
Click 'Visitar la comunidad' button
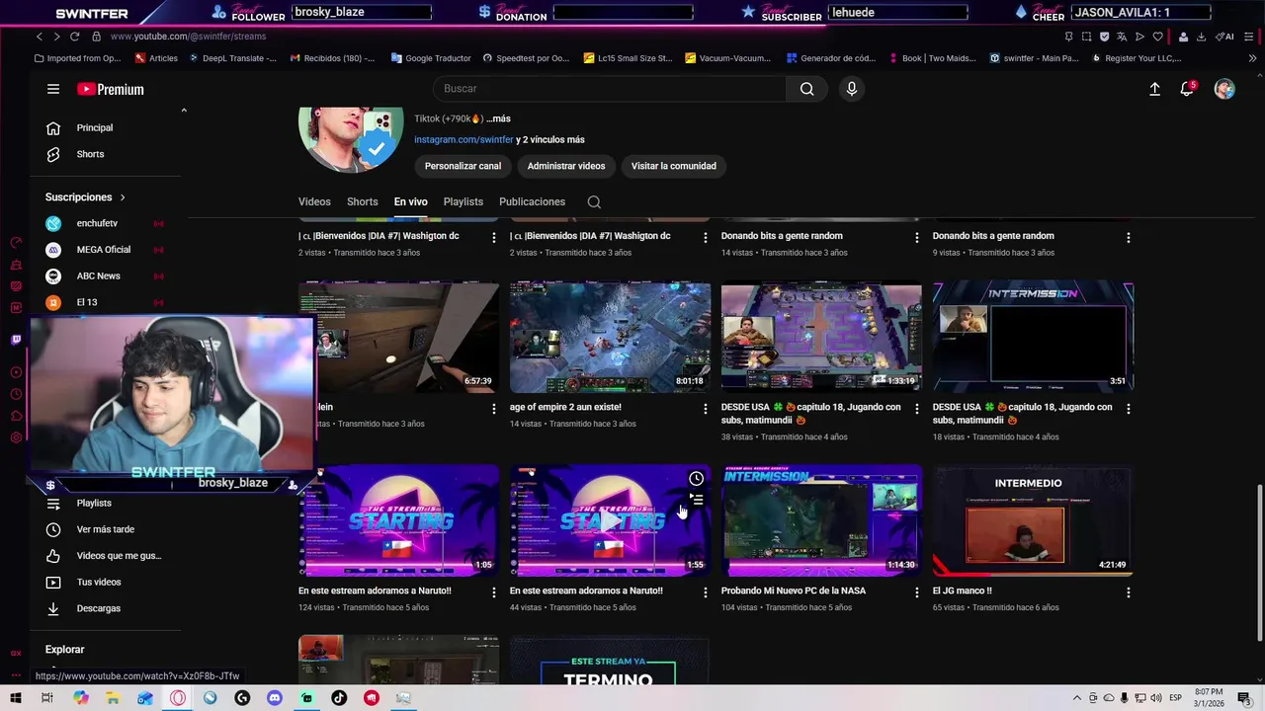tap(674, 166)
